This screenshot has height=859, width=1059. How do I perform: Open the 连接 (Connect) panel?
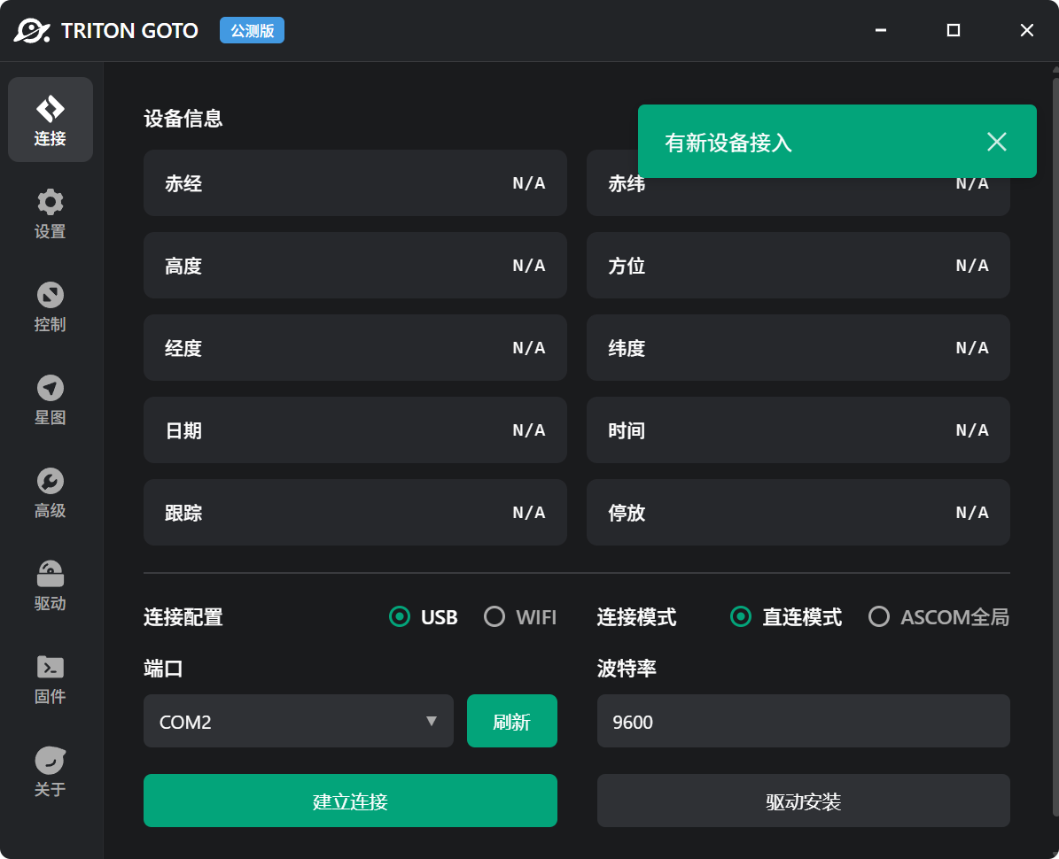coord(50,120)
